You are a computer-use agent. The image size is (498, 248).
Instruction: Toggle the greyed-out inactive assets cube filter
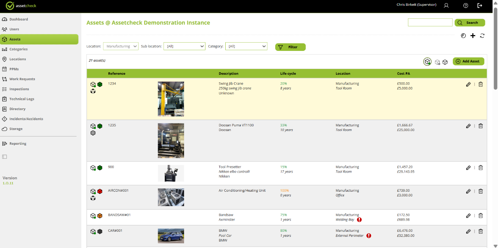[x=437, y=62]
